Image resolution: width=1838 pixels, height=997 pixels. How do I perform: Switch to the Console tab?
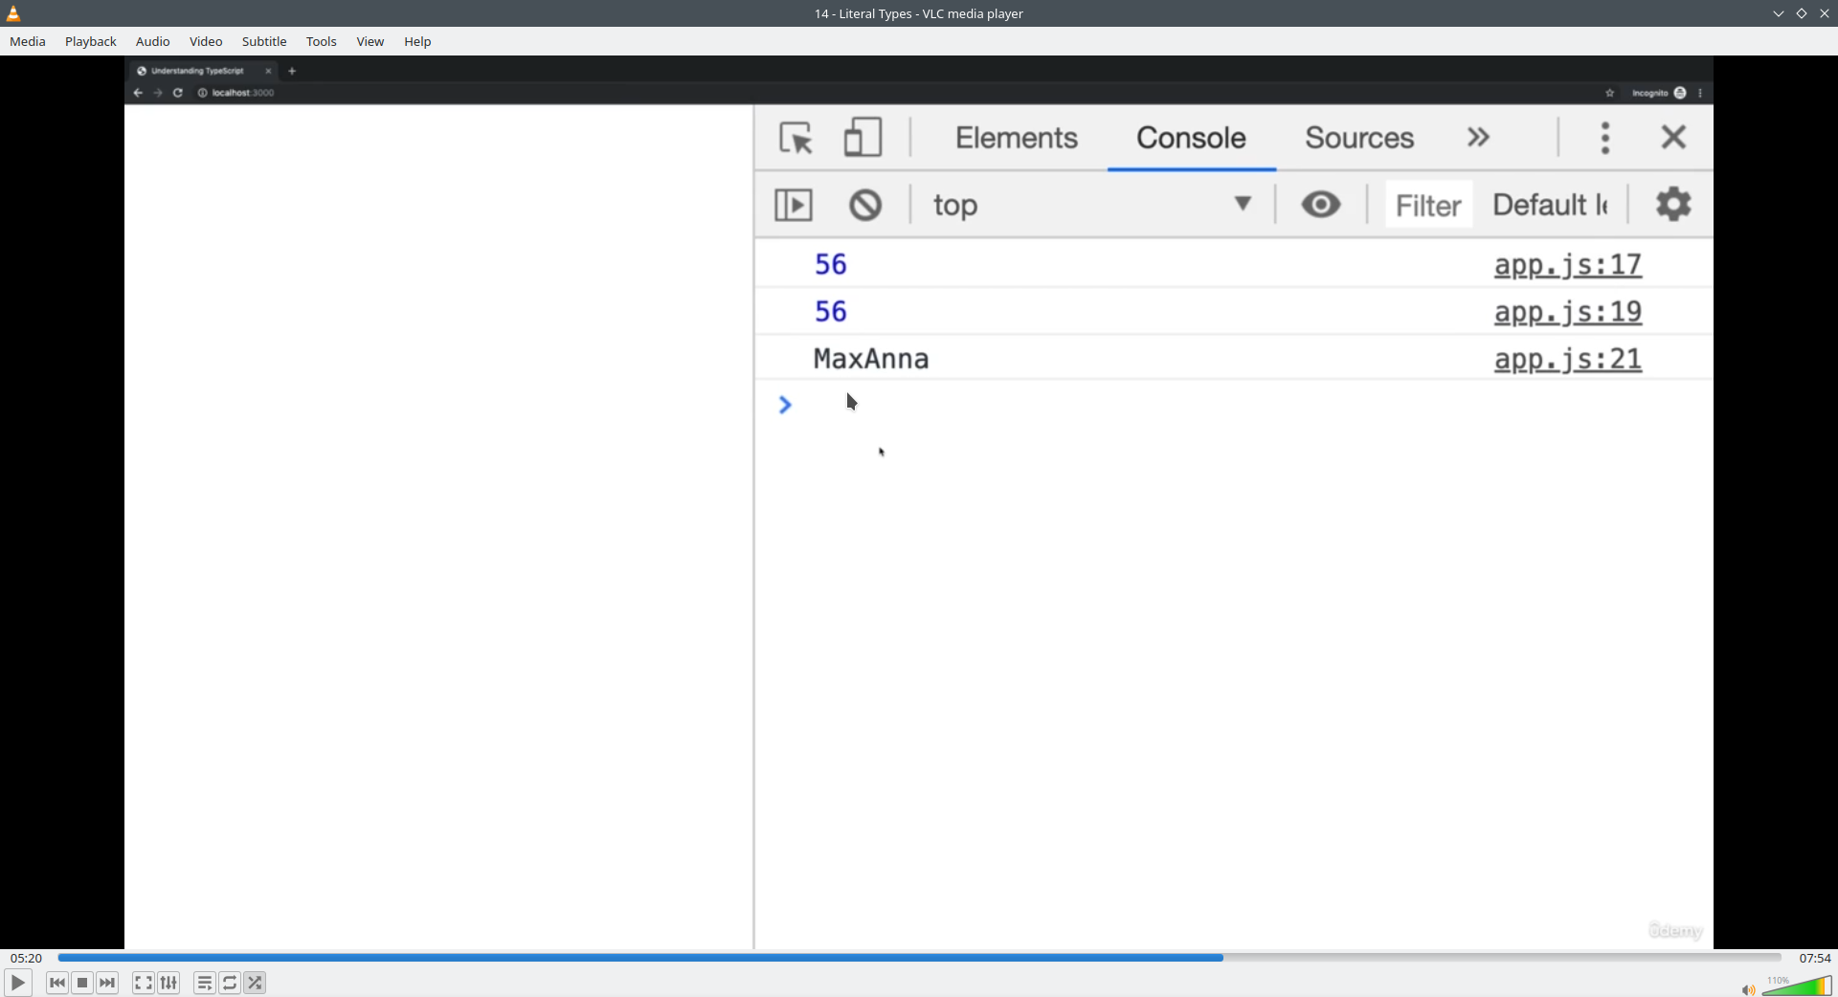1191,138
